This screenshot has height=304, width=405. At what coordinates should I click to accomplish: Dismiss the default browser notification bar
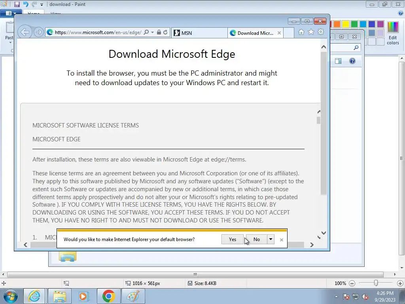click(282, 240)
